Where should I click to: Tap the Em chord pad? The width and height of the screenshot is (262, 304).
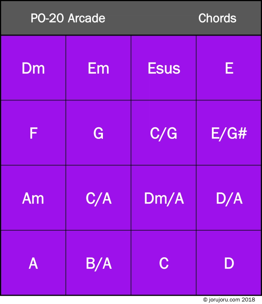point(98,68)
